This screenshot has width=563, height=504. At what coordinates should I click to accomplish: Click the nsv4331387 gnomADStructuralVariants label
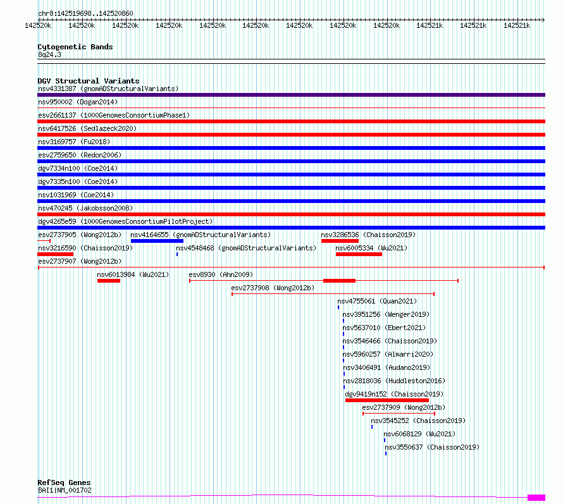[x=108, y=89]
